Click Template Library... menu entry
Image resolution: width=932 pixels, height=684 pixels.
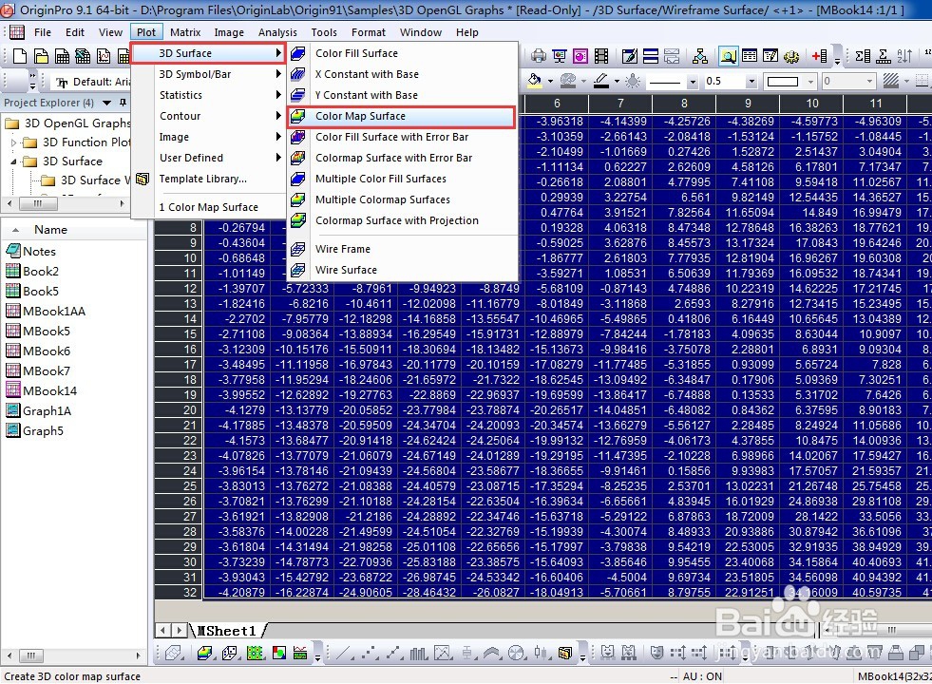[x=208, y=179]
